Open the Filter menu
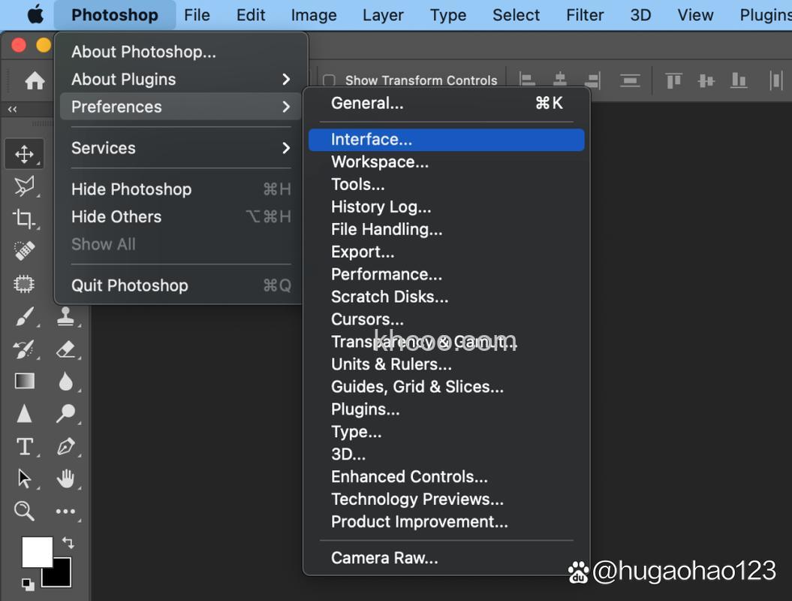Screen dimensions: 792x601 click(583, 15)
